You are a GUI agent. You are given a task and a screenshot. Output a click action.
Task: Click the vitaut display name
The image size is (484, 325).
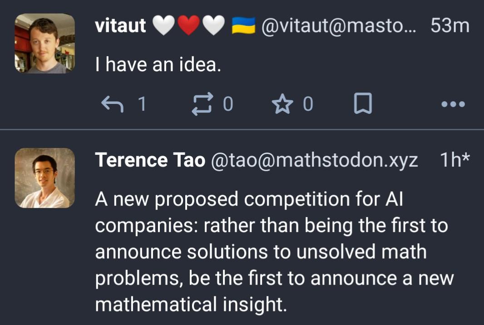pos(120,25)
